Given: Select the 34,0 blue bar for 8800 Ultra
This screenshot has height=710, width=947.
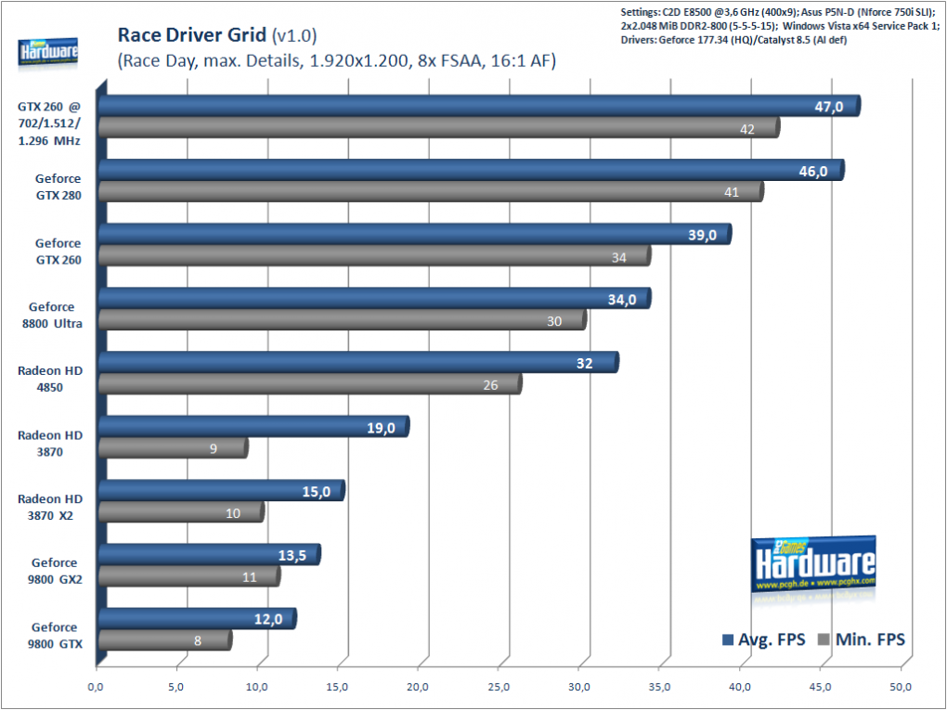Looking at the screenshot, I should click(375, 298).
